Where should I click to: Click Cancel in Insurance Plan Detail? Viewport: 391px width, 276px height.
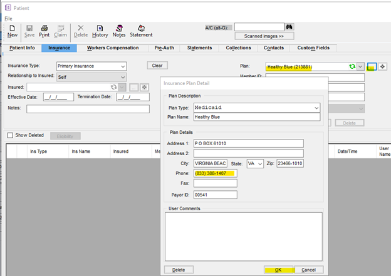tap(309, 270)
